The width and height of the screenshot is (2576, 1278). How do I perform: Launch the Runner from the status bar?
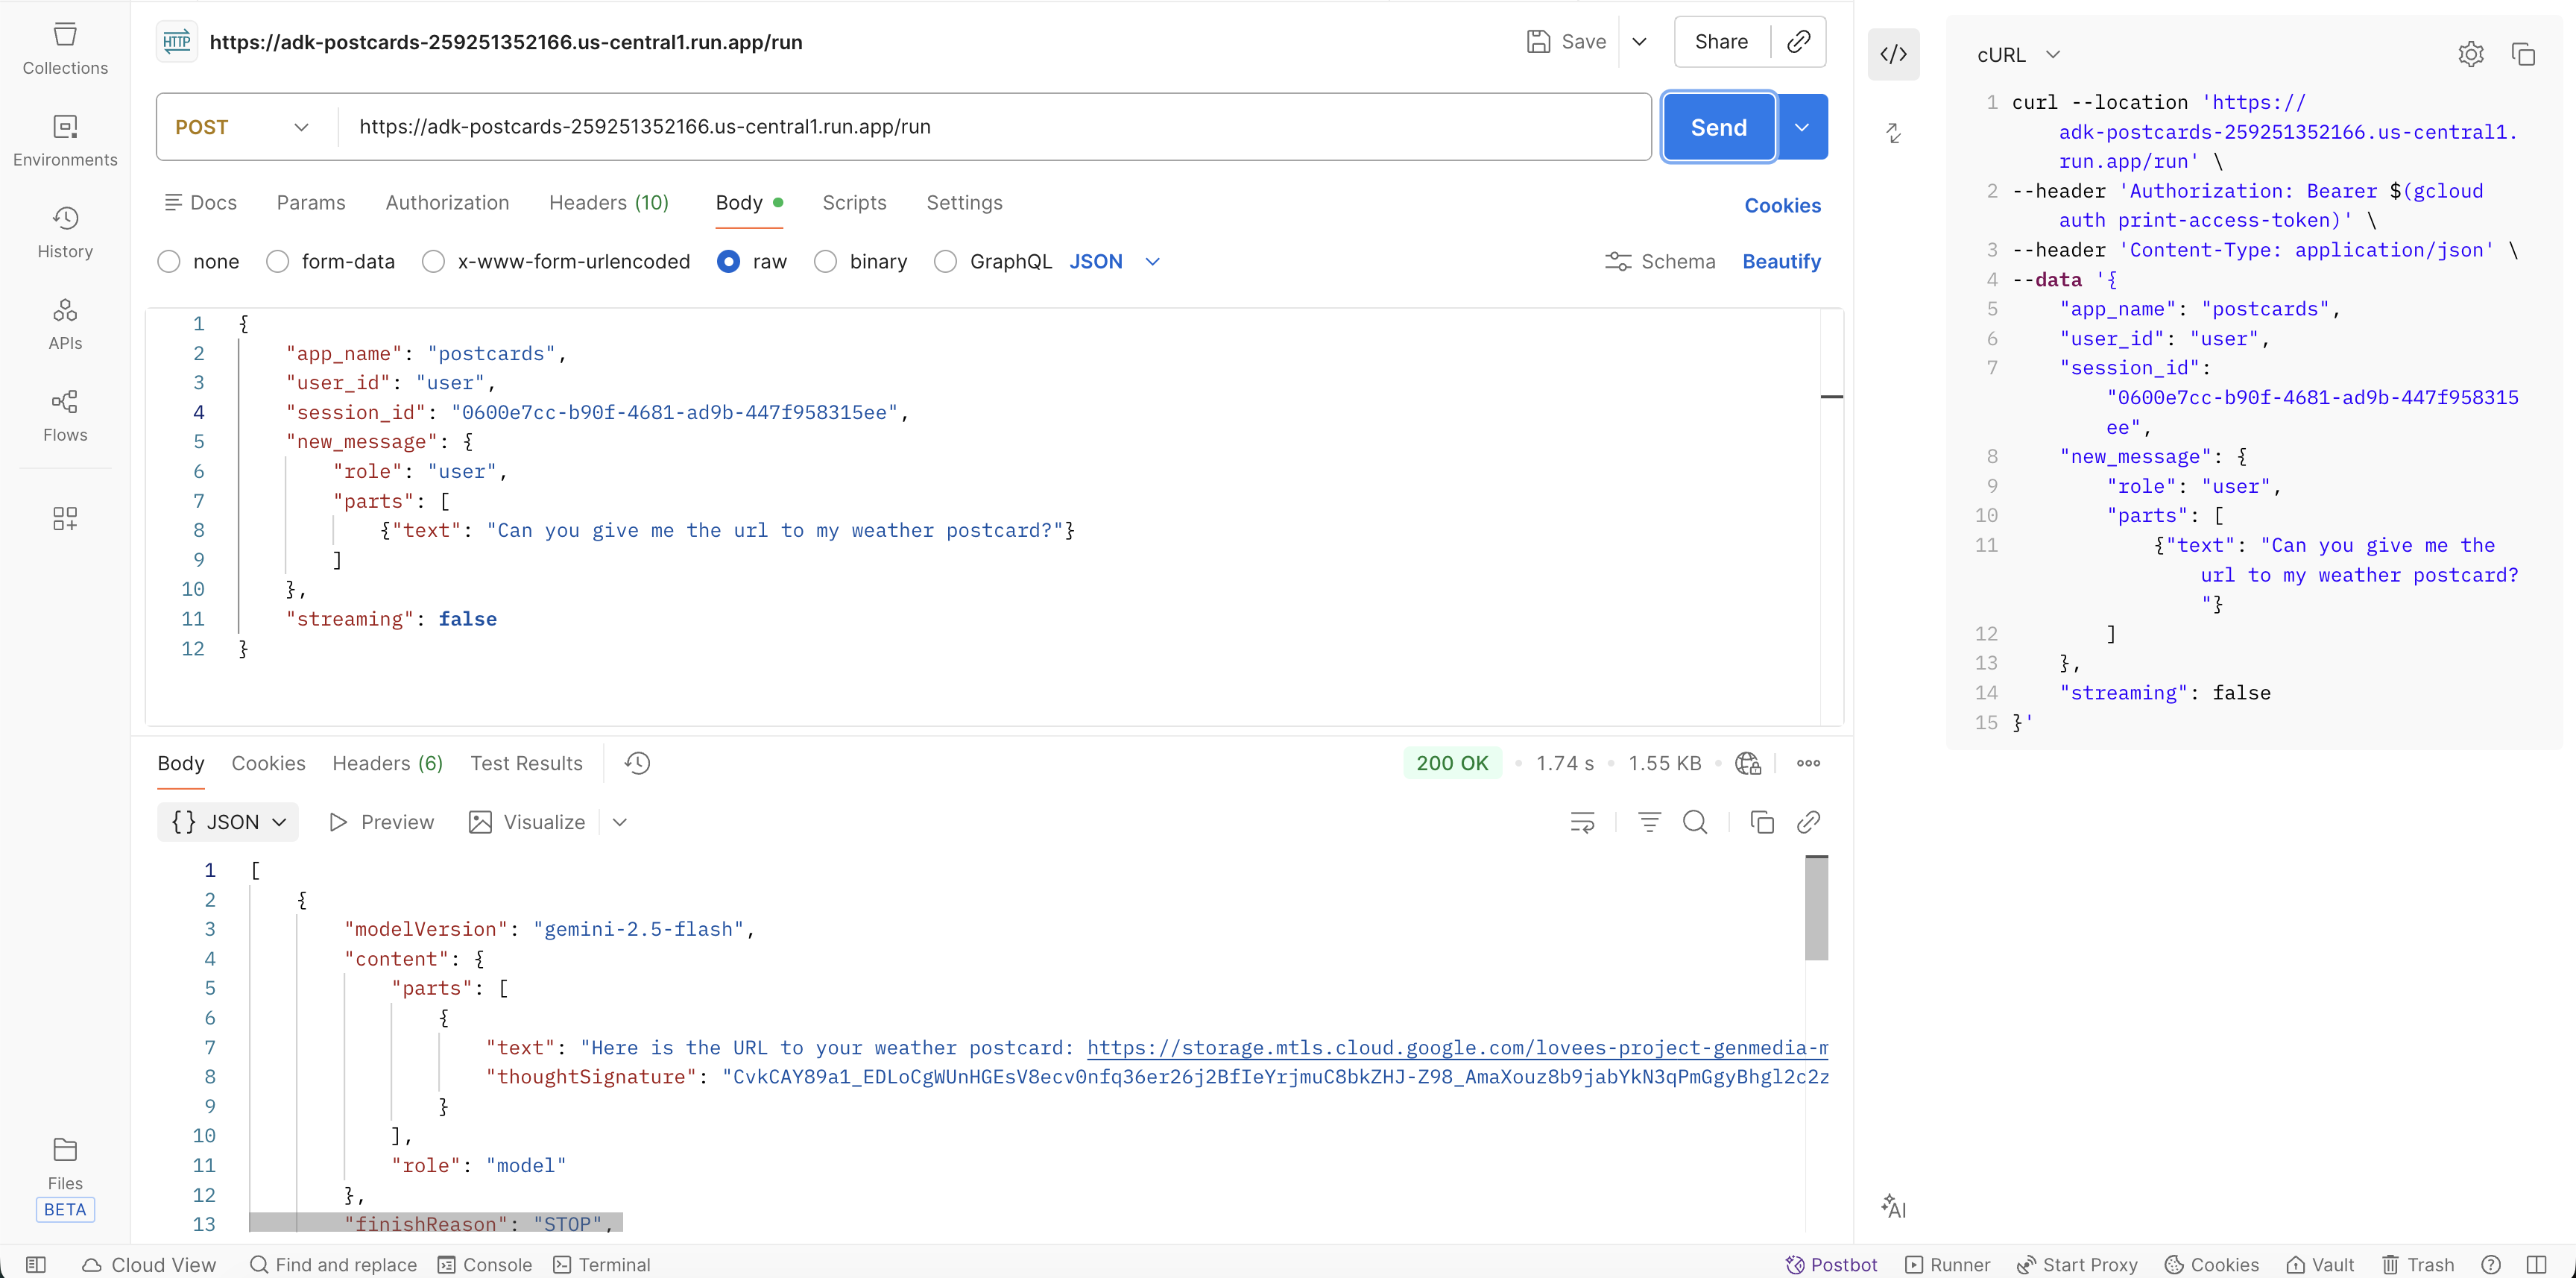click(1947, 1264)
